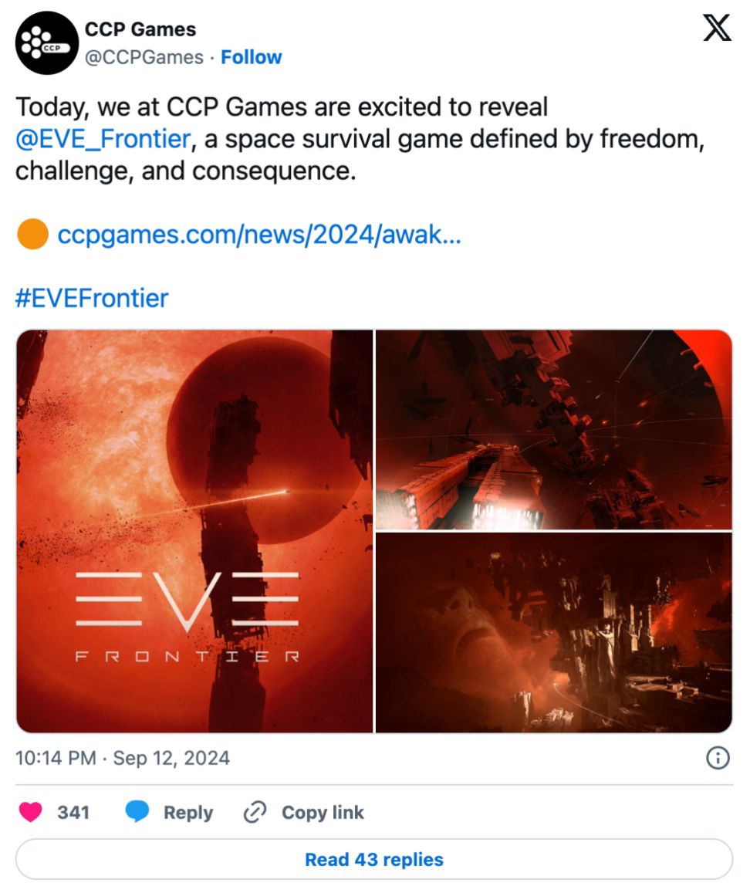Click the Copy link text

click(323, 812)
